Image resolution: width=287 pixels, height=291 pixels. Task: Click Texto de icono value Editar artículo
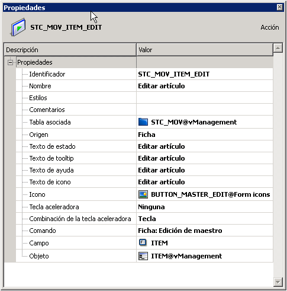pyautogui.click(x=162, y=182)
